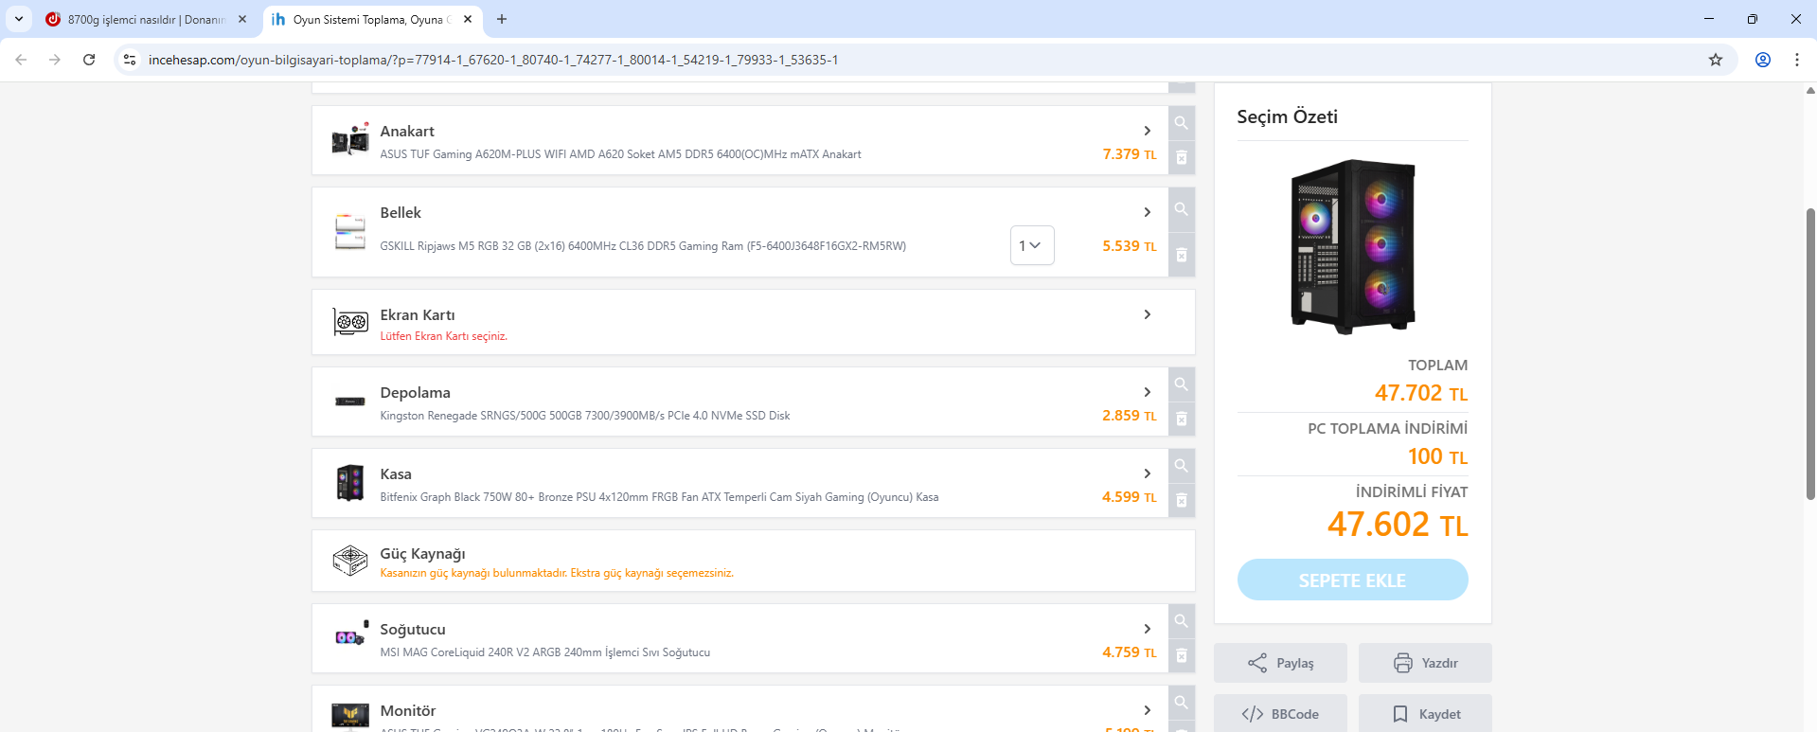Click the Güç Kaynağı power supply icon
1817x732 pixels.
click(x=350, y=561)
